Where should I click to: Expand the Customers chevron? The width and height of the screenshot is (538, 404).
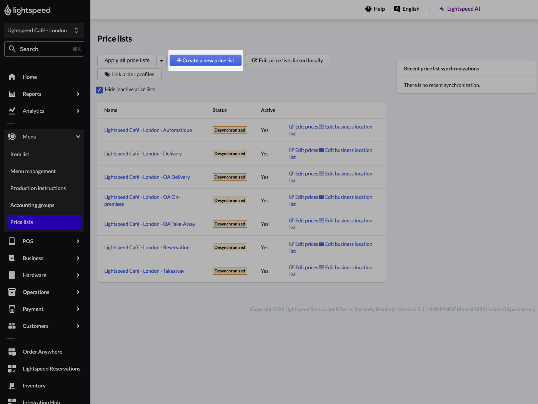tap(78, 326)
